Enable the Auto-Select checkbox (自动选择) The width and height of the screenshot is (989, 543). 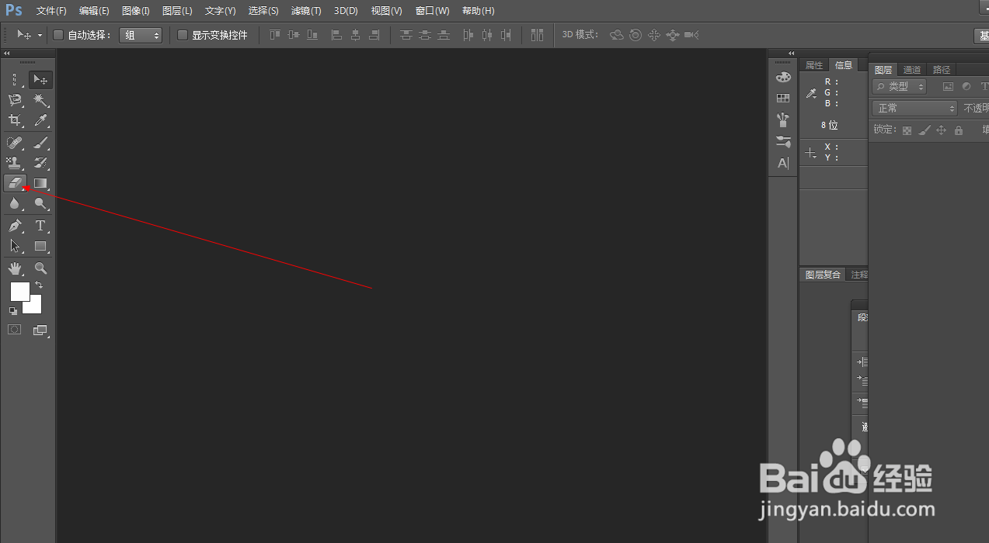point(58,35)
